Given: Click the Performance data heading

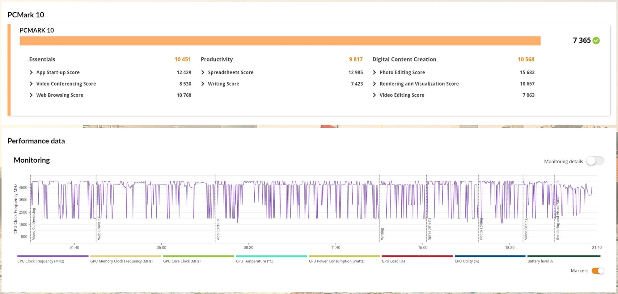Looking at the screenshot, I should coord(36,141).
